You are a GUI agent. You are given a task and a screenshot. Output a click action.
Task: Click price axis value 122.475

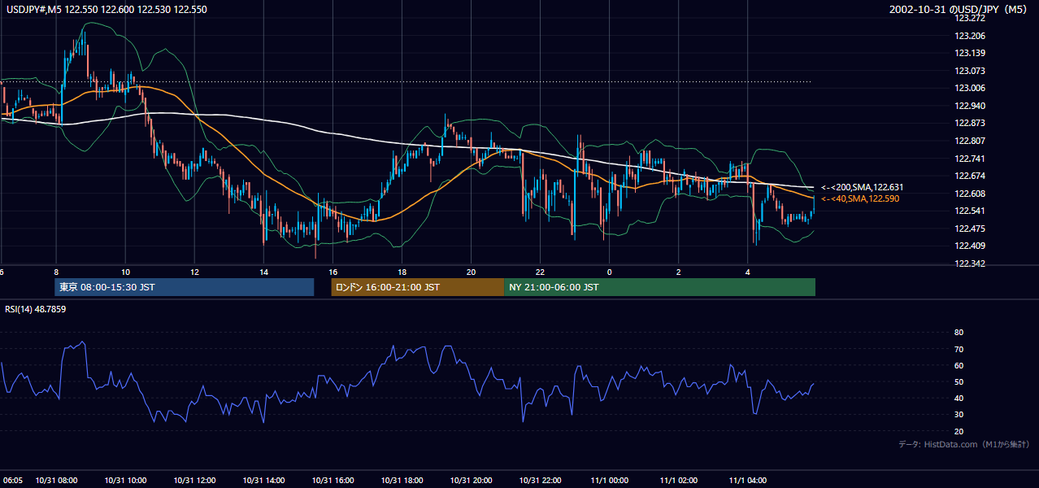pyautogui.click(x=970, y=229)
